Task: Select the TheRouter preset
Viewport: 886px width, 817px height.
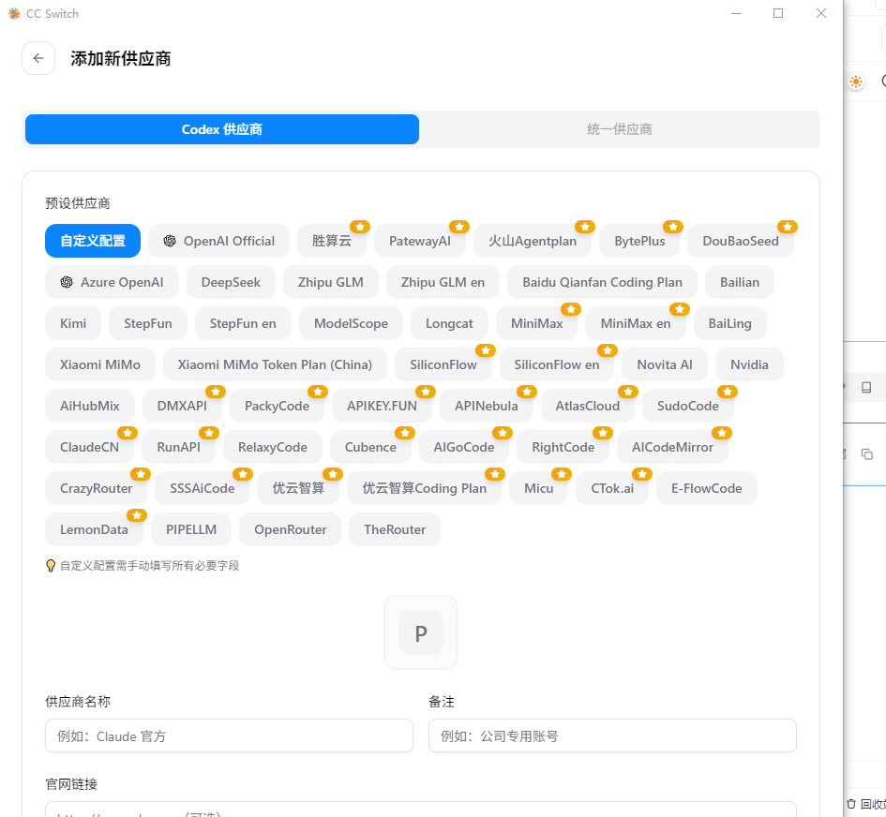Action: point(395,529)
